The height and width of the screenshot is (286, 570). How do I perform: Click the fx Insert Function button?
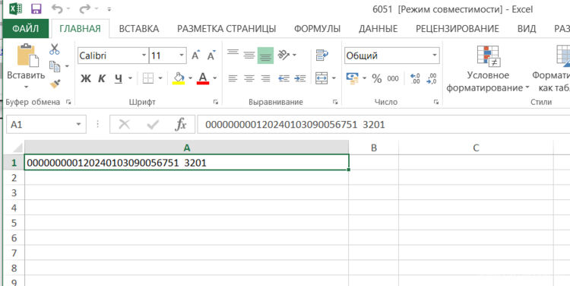coord(180,125)
